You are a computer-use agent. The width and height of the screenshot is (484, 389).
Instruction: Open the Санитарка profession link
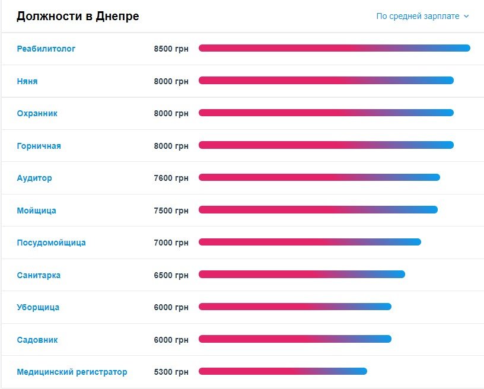pyautogui.click(x=37, y=275)
